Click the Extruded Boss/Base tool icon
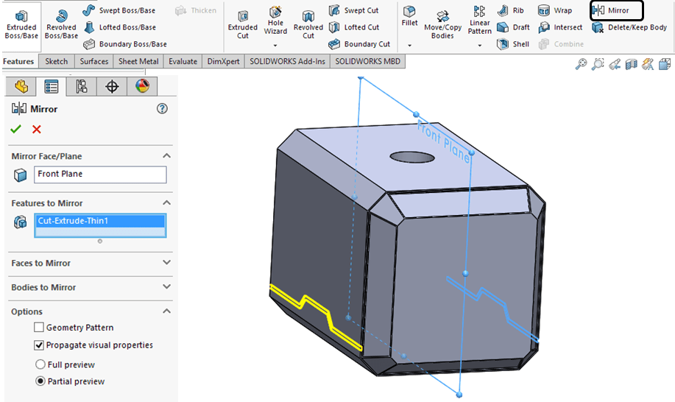This screenshot has width=675, height=402. (21, 15)
